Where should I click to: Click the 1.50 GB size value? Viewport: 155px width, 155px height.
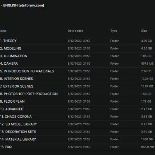[146, 94]
